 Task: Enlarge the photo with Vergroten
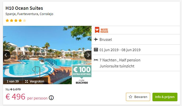(x=35, y=81)
